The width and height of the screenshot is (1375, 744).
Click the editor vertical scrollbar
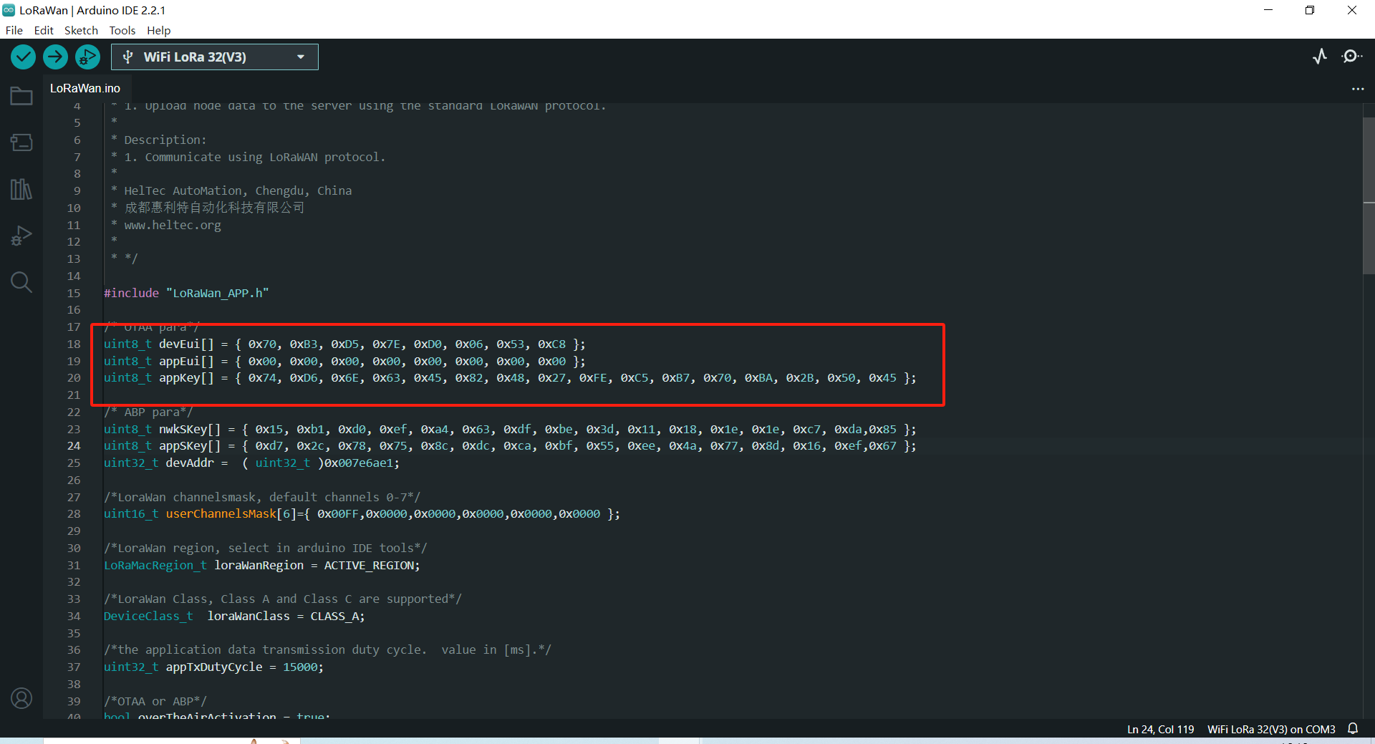coord(1369,196)
